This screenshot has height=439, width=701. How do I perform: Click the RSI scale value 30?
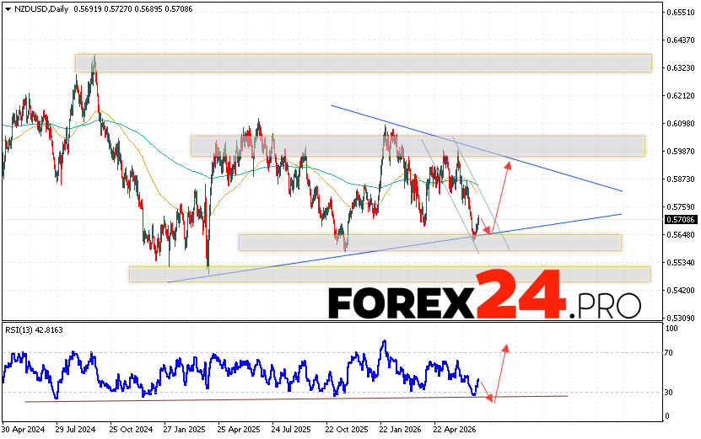coord(669,392)
